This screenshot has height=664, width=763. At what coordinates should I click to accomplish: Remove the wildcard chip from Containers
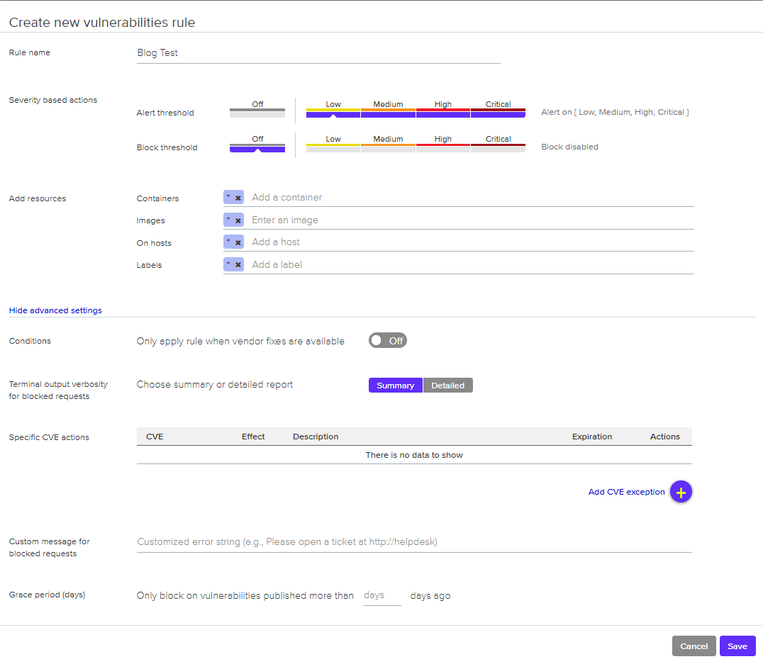238,198
